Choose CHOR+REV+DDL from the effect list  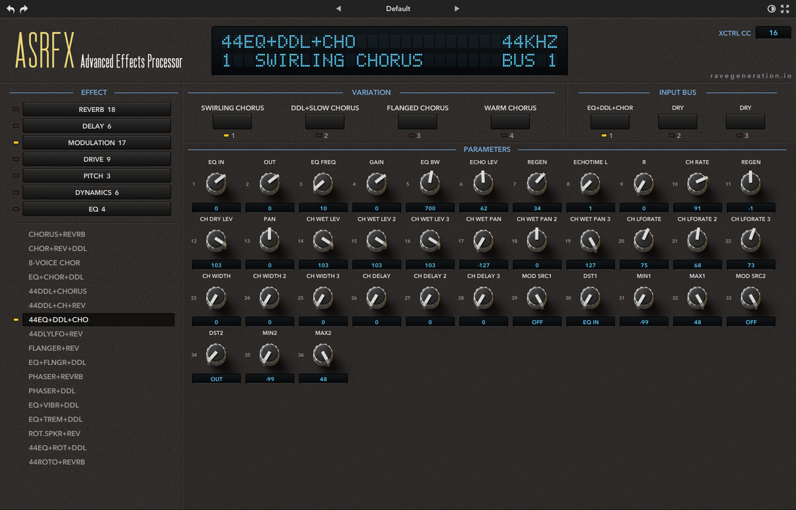(x=58, y=248)
